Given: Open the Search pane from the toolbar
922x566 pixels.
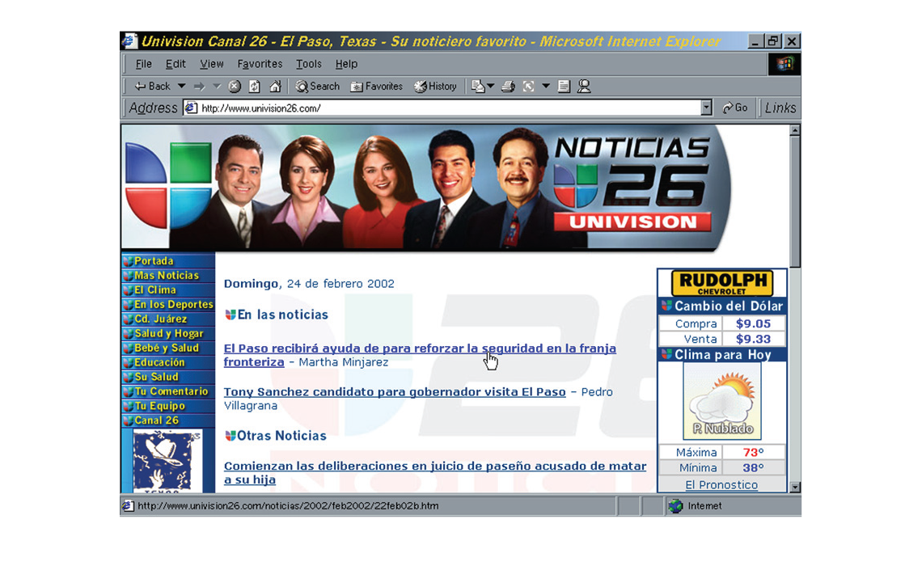Looking at the screenshot, I should point(317,87).
